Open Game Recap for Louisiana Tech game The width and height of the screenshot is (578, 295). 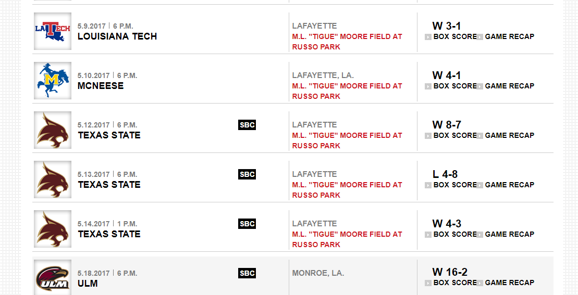click(509, 36)
